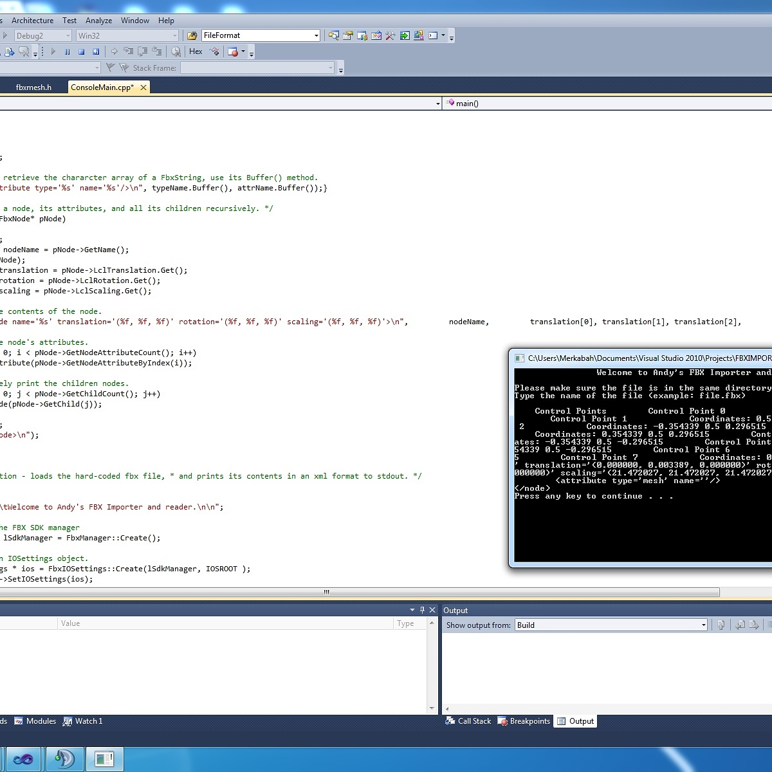Screen dimensions: 772x772
Task: Open the scope navigation dropdown left of main()
Action: [x=438, y=103]
